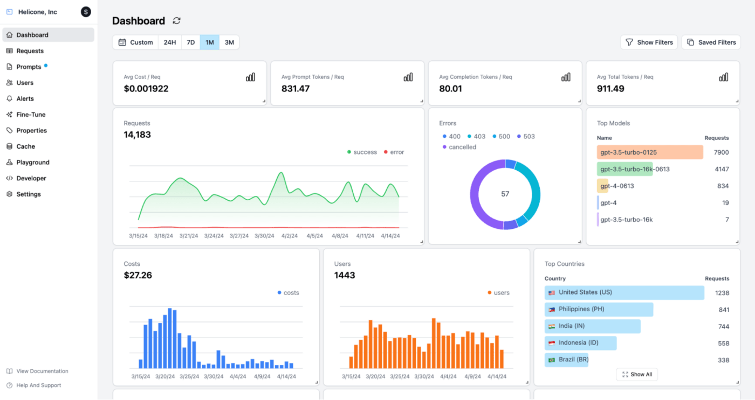Select the 24H time range
The height and width of the screenshot is (400, 755).
[170, 43]
